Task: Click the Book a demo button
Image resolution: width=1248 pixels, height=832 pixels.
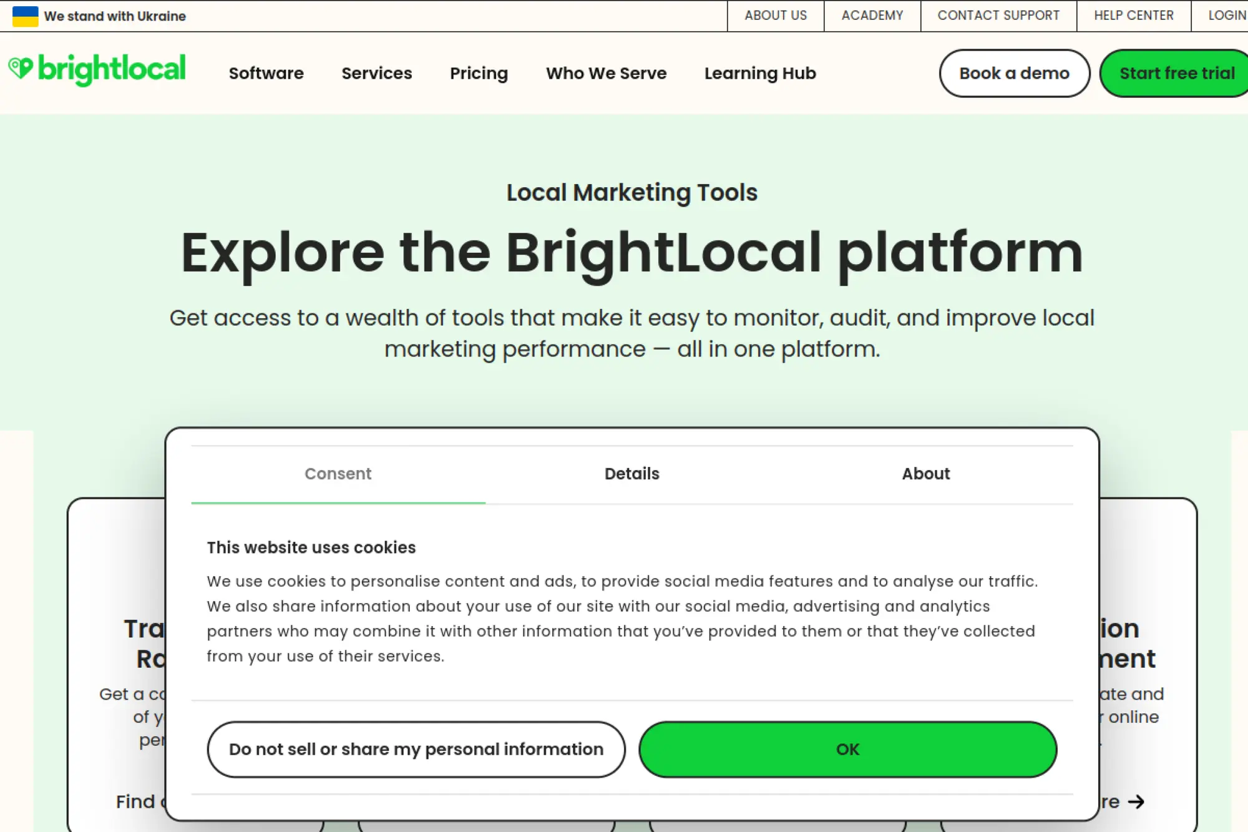Action: point(1014,73)
